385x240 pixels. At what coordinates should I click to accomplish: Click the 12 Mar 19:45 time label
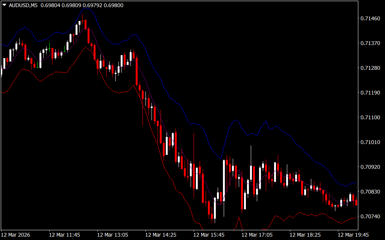tap(353, 235)
